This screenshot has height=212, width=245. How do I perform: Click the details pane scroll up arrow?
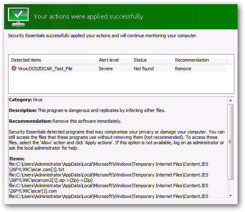(231, 100)
